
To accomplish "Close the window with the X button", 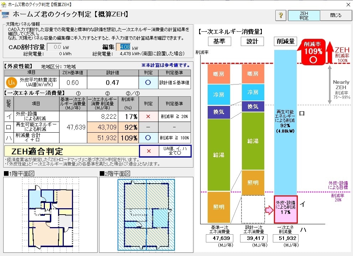I will (x=348, y=4).
